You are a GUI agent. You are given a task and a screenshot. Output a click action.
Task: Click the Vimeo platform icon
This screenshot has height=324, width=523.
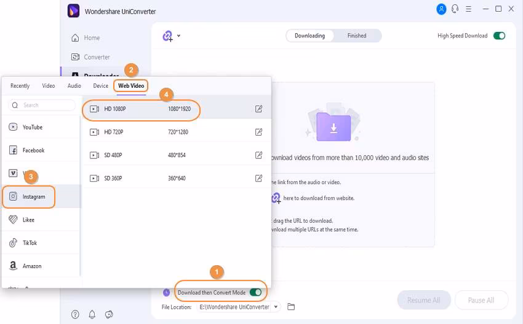point(13,173)
